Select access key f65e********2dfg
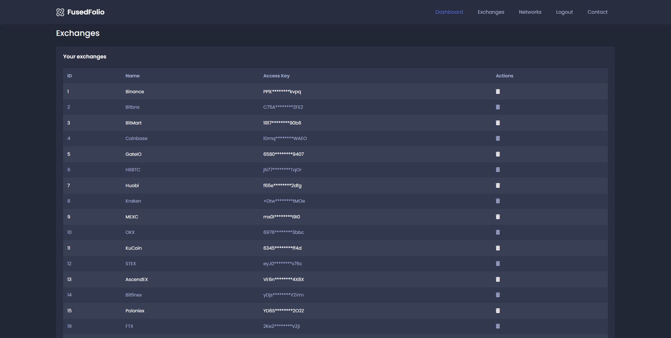 (282, 186)
